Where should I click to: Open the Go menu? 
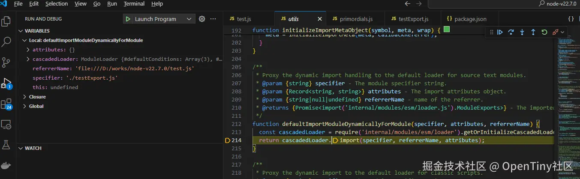click(x=97, y=4)
